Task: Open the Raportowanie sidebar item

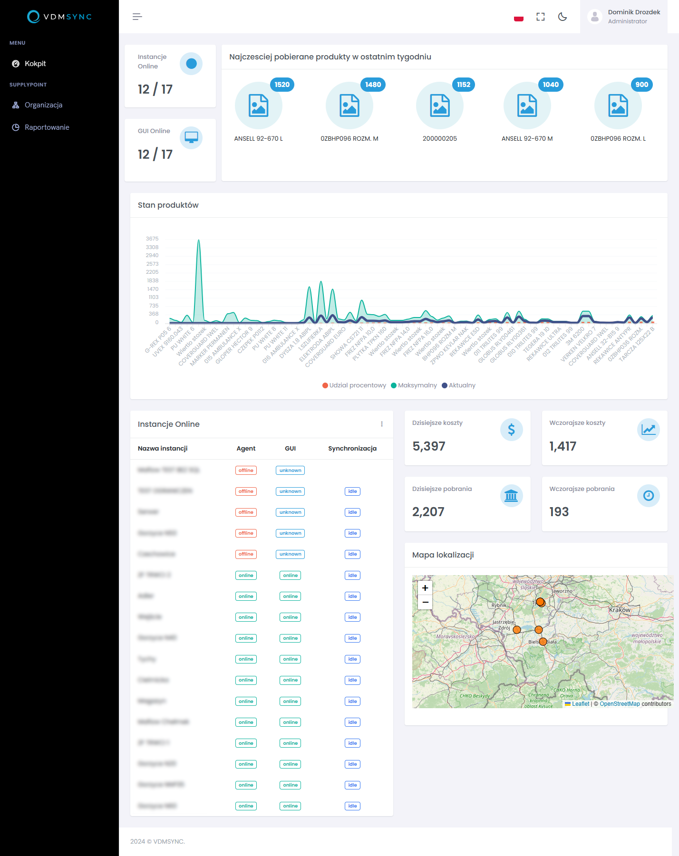Action: coord(47,127)
